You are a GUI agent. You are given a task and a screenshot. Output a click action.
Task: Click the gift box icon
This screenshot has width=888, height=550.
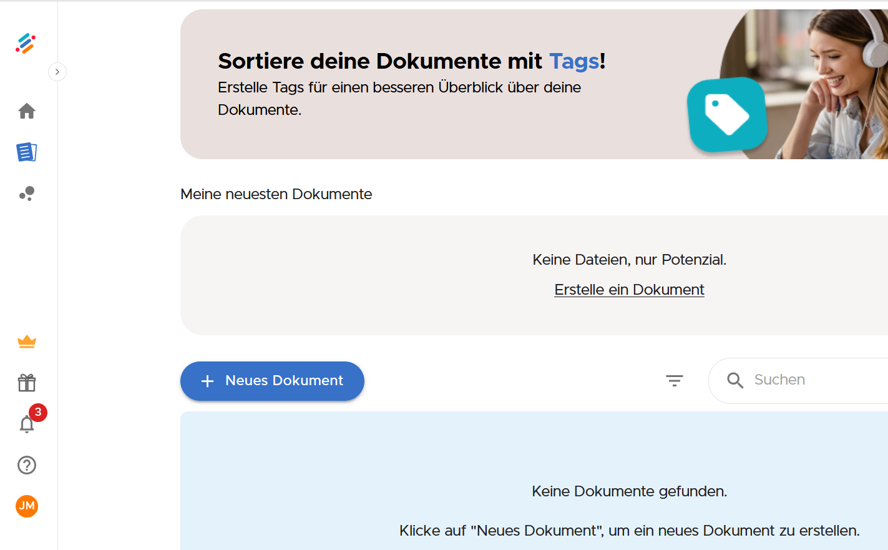(27, 383)
